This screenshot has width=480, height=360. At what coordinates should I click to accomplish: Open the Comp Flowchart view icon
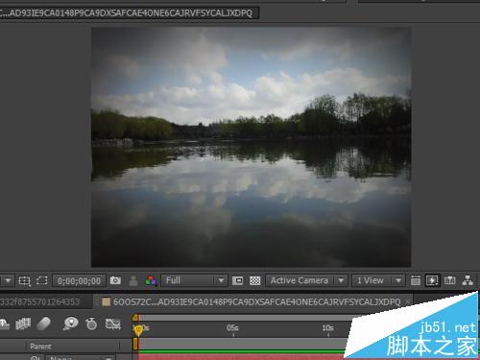pos(468,280)
